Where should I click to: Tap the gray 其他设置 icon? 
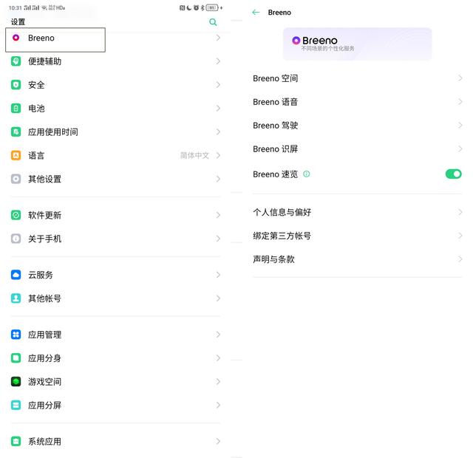[x=16, y=179]
